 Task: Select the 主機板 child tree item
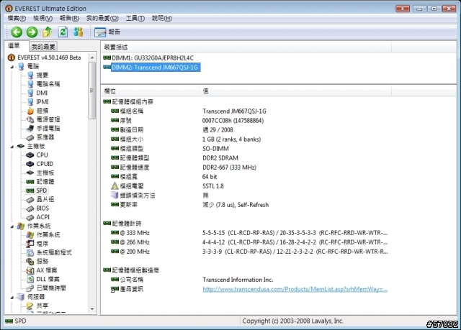pyautogui.click(x=45, y=173)
